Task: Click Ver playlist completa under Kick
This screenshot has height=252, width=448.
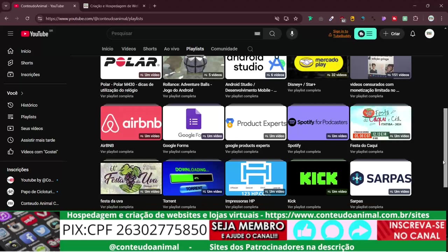Action: point(304,207)
